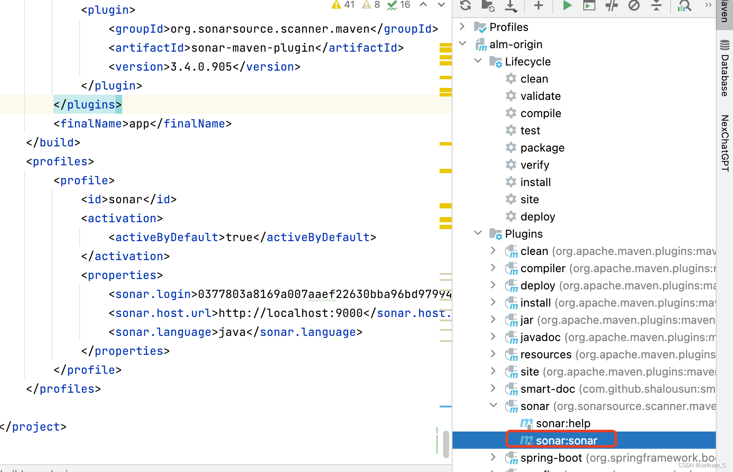733x472 pixels.
Task: Click the finalName app line
Action: pos(143,124)
